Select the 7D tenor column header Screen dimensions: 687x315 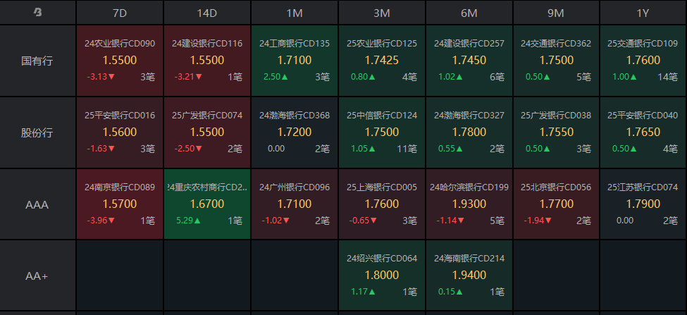pos(120,13)
